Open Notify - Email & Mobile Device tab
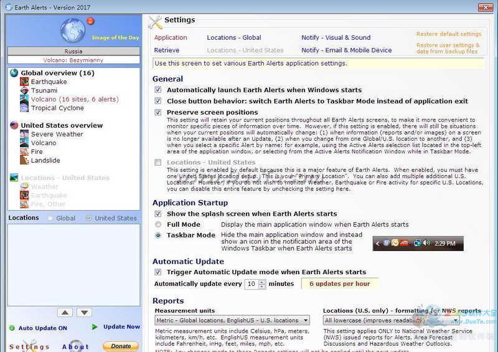The image size is (498, 352). click(347, 50)
